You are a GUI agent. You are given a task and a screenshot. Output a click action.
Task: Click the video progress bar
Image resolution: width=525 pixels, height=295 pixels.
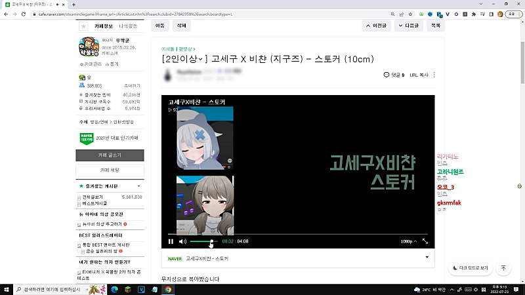pyautogui.click(x=298, y=234)
